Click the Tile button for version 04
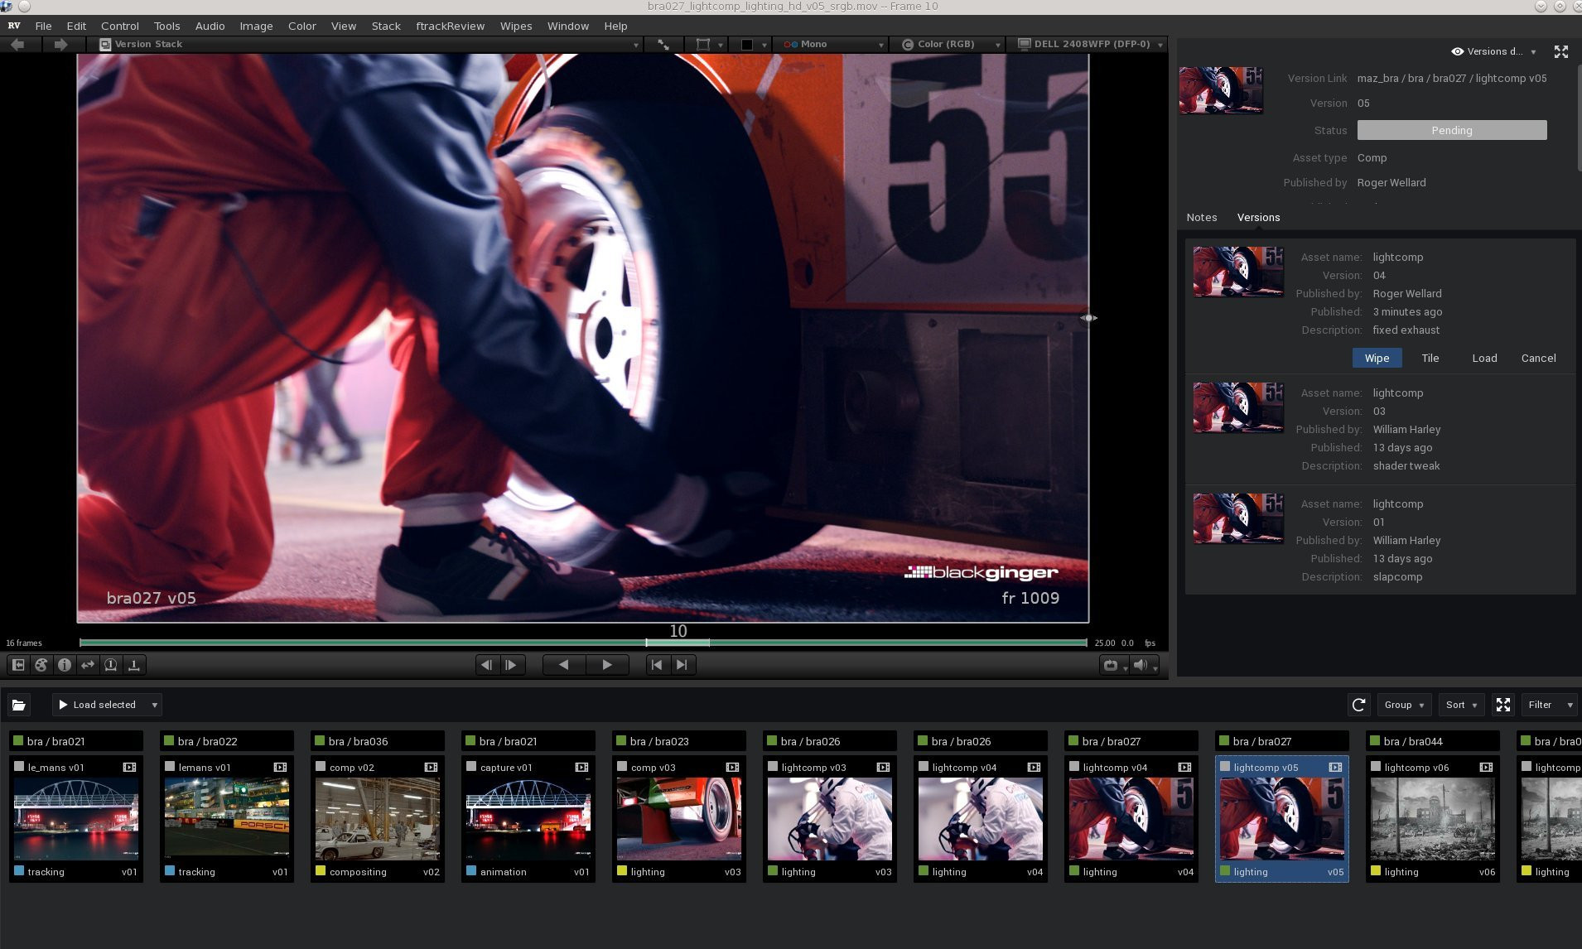 coord(1430,358)
